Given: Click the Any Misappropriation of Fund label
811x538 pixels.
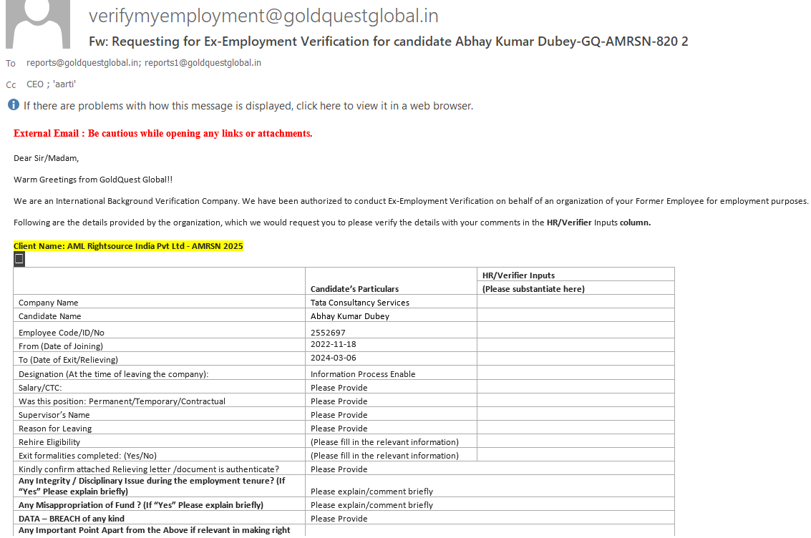Looking at the screenshot, I should [x=141, y=505].
